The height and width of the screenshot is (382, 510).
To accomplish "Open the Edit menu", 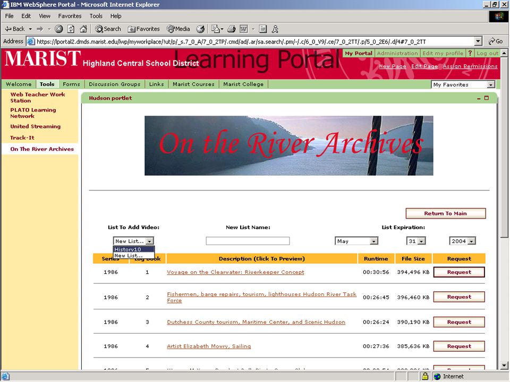I will (26, 16).
